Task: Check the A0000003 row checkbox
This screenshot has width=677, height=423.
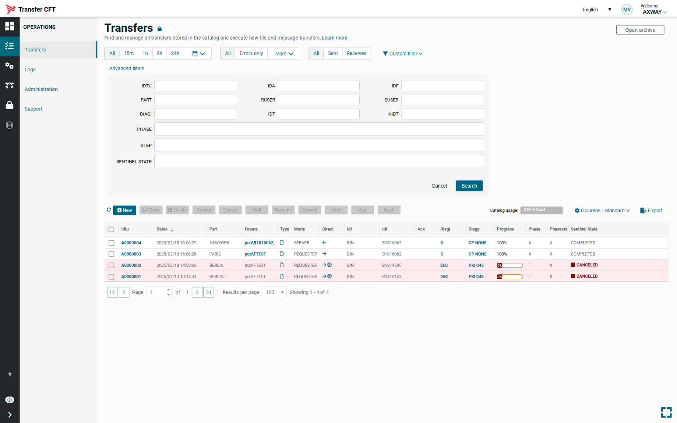Action: click(111, 254)
